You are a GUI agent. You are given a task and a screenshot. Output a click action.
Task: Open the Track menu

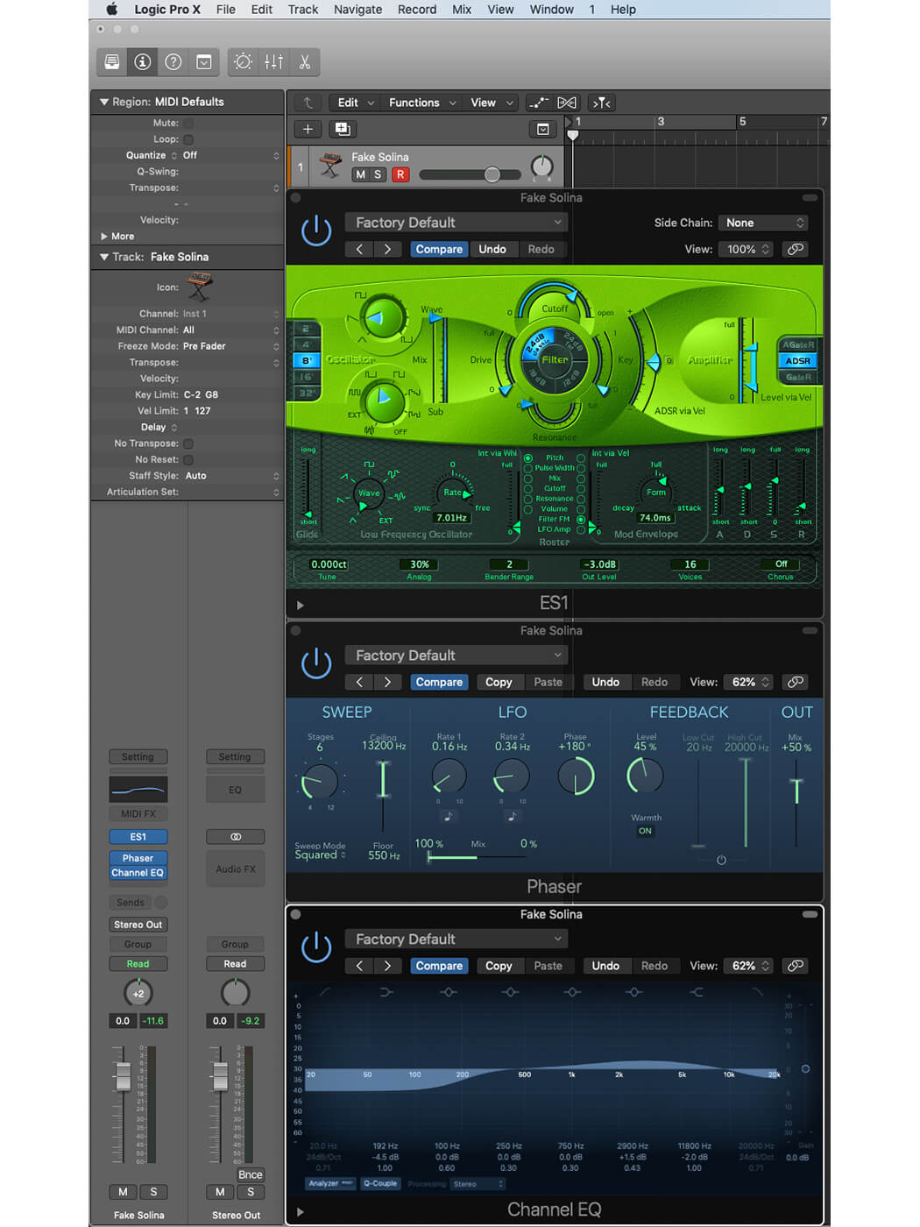(x=303, y=10)
